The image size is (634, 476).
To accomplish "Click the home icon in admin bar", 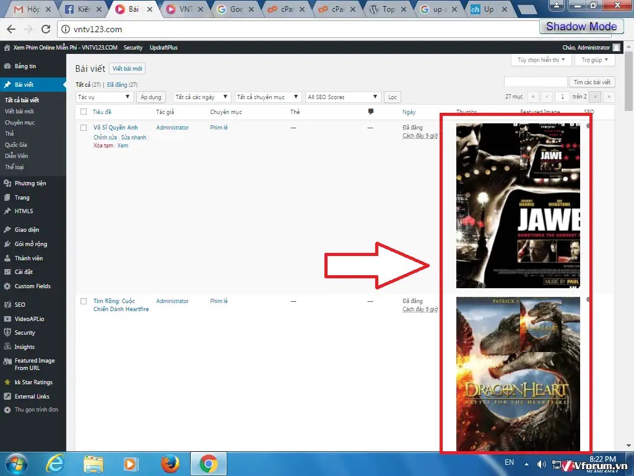I will [7, 47].
